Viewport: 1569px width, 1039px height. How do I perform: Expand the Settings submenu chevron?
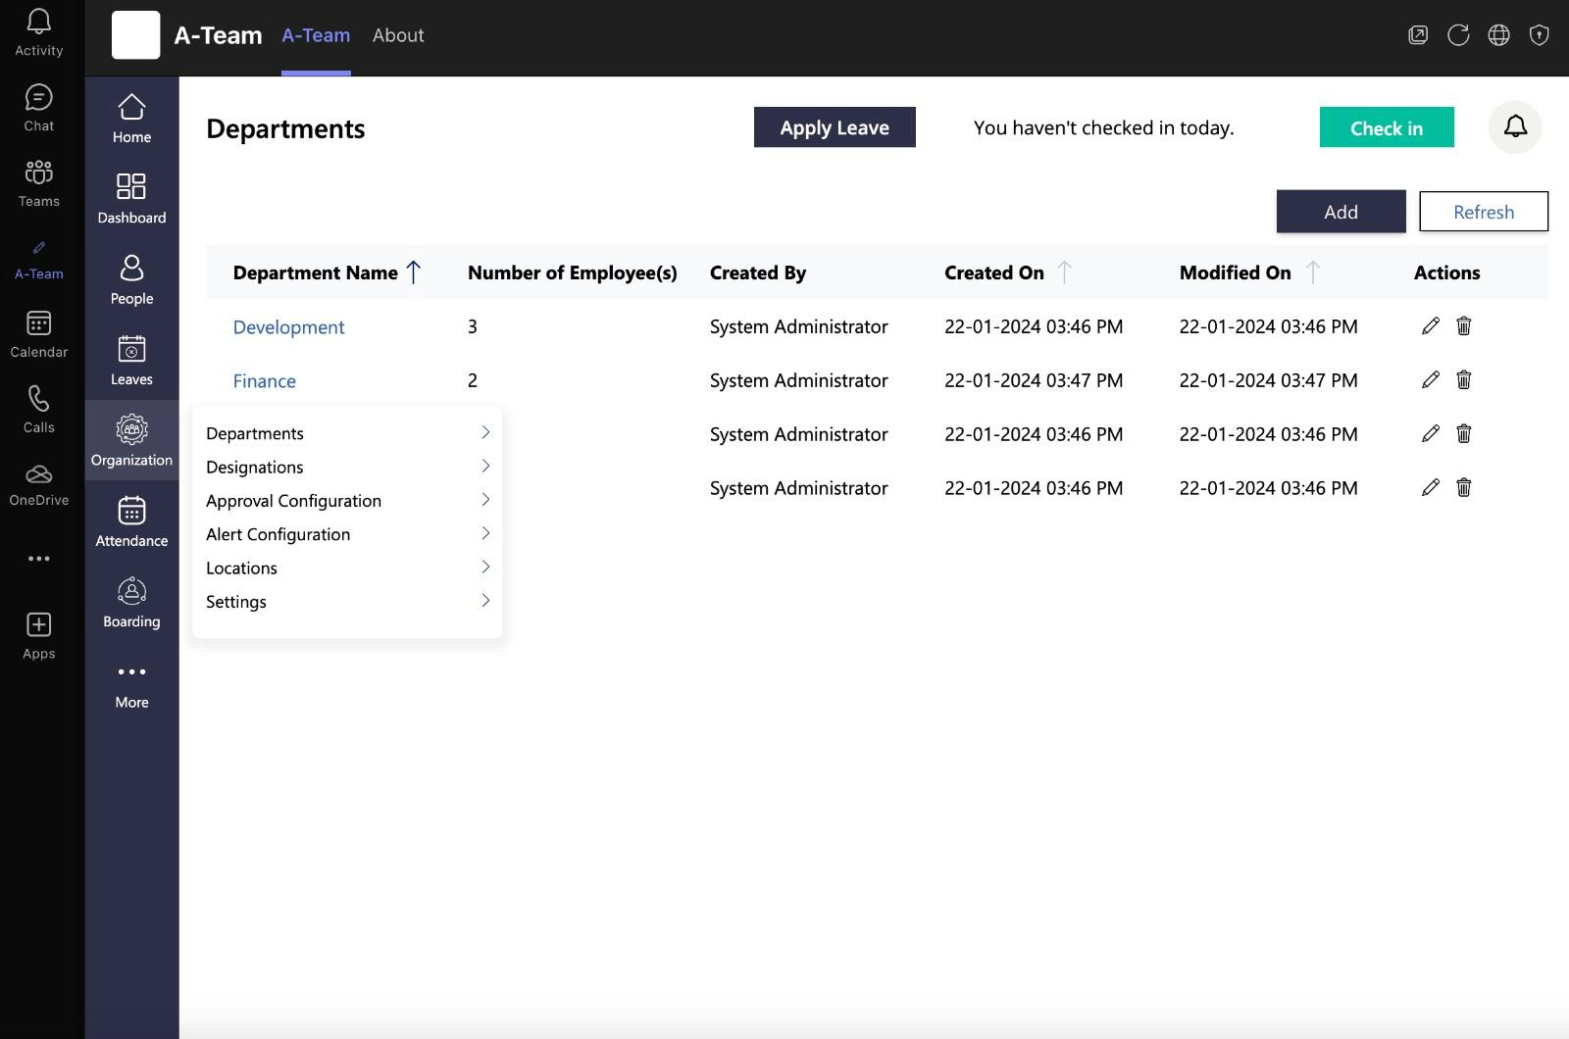(484, 601)
